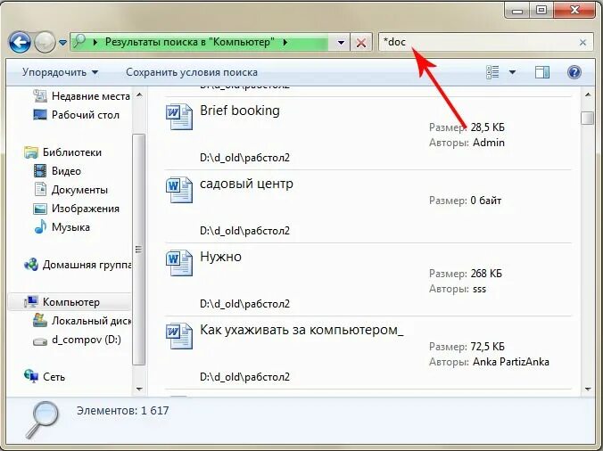Click the Библиотеки folder icon
Screen dimensions: 603x451
[x=30, y=152]
